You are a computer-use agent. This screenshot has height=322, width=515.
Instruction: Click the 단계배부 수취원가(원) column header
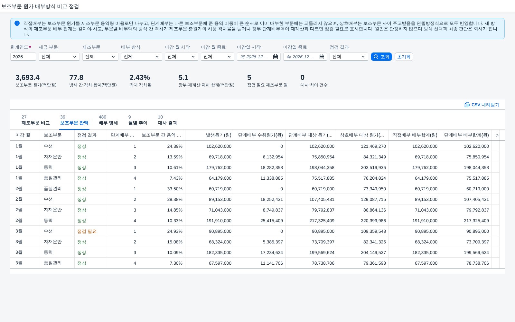click(x=260, y=135)
